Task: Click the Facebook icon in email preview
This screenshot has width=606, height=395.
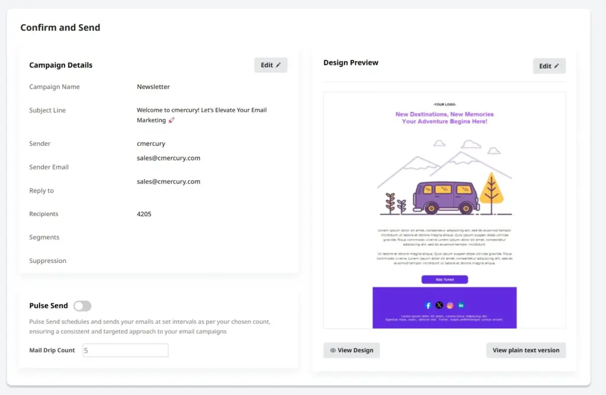Action: pyautogui.click(x=428, y=306)
